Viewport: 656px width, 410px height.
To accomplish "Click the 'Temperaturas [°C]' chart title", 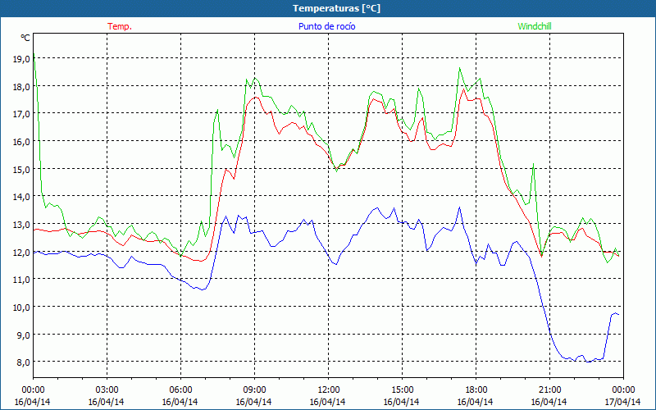I will [x=336, y=8].
